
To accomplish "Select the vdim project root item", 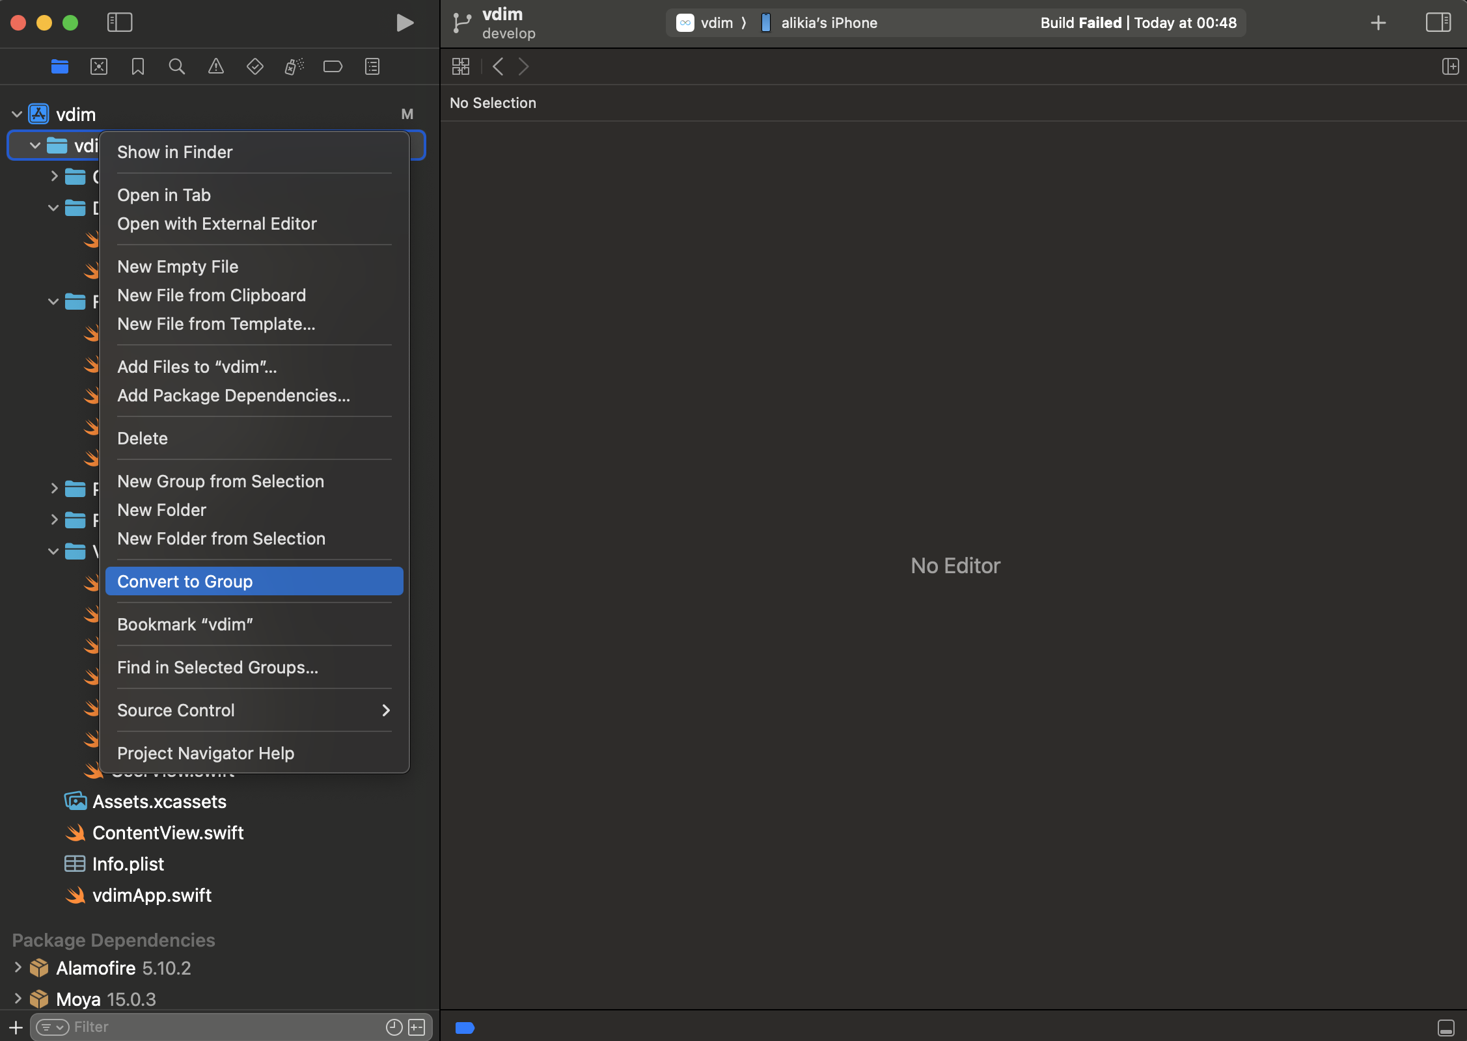I will click(x=76, y=115).
